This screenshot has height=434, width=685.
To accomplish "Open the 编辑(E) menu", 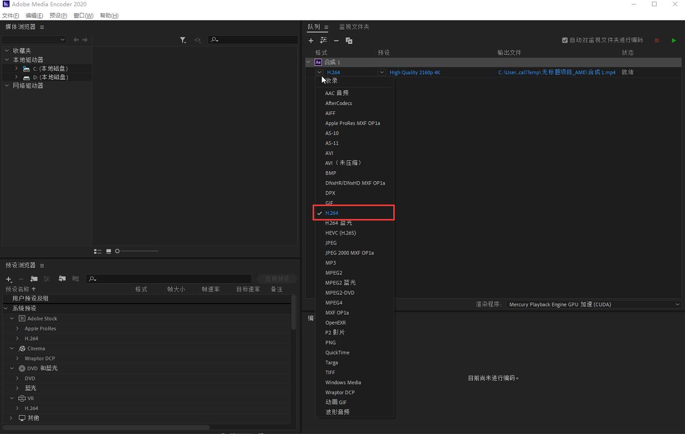I will click(34, 15).
